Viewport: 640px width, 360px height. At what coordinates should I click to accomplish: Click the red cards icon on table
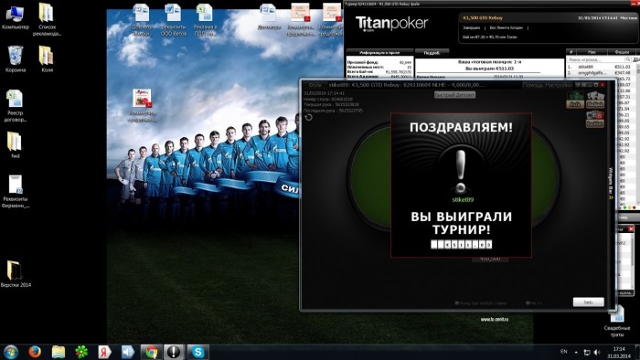click(594, 119)
